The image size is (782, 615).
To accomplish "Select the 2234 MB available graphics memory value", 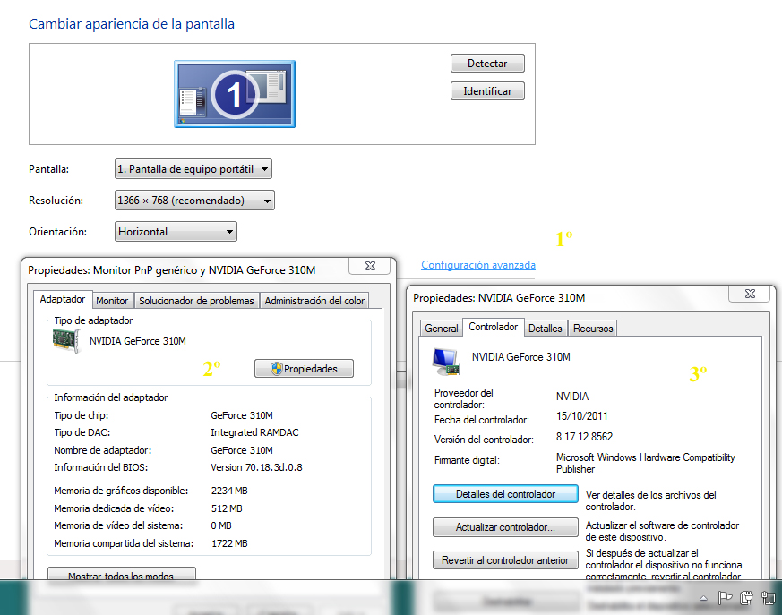I will point(229,491).
